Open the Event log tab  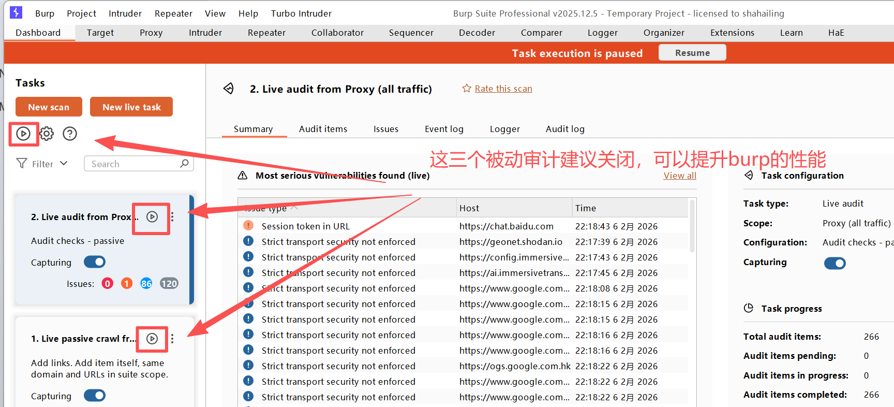444,129
